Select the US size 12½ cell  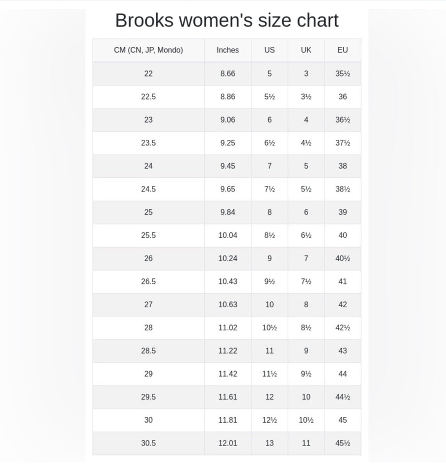270,420
